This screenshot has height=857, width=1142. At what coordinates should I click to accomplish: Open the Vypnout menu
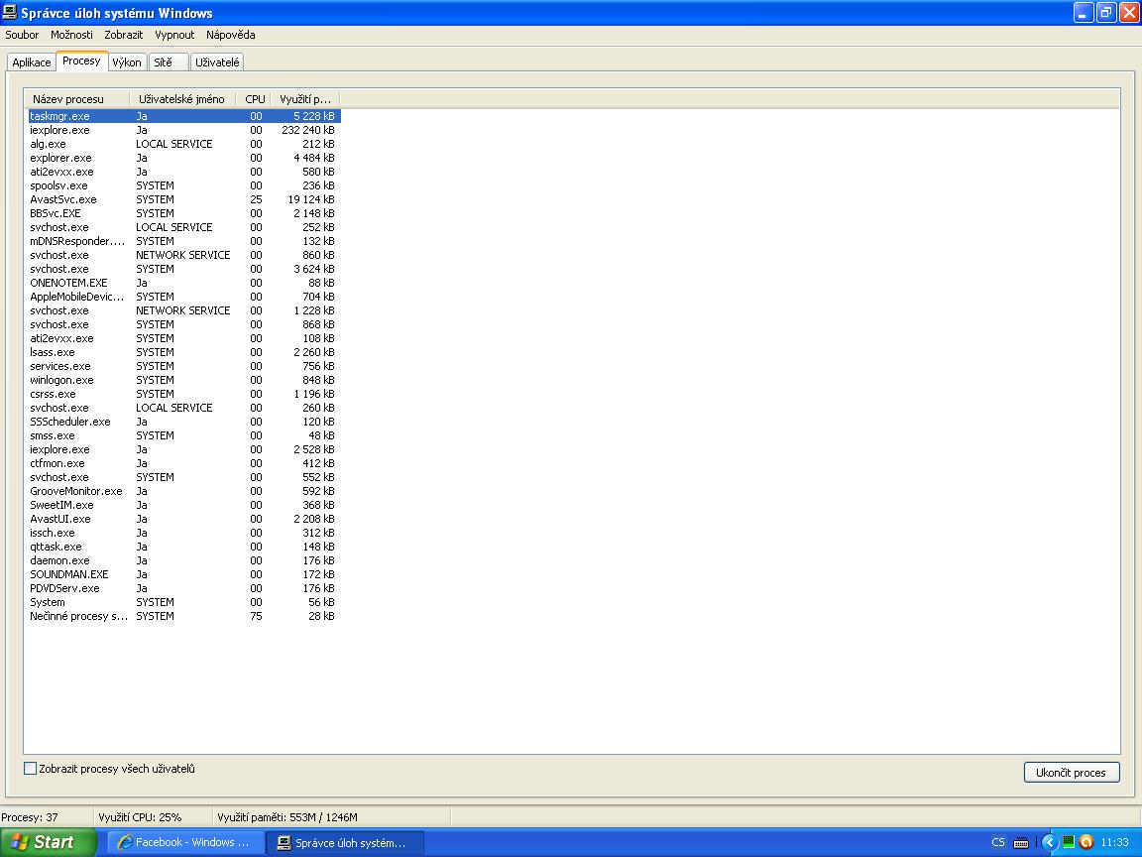pyautogui.click(x=174, y=35)
